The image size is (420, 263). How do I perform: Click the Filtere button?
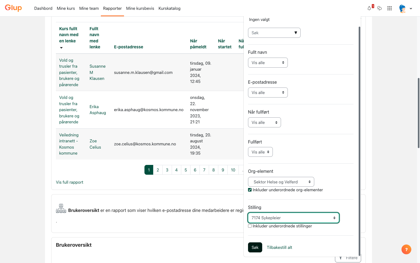tap(348, 258)
